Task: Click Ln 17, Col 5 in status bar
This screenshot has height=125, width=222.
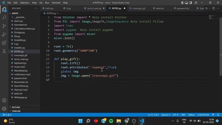Action: pyautogui.click(x=153, y=115)
